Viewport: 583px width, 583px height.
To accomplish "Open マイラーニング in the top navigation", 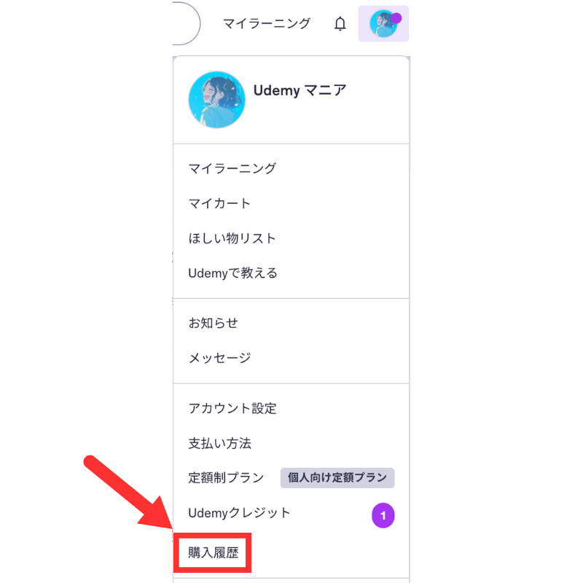I will click(266, 24).
